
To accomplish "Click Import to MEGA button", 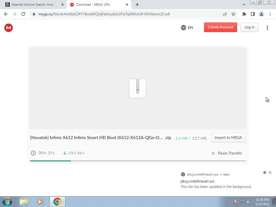I will [x=228, y=138].
